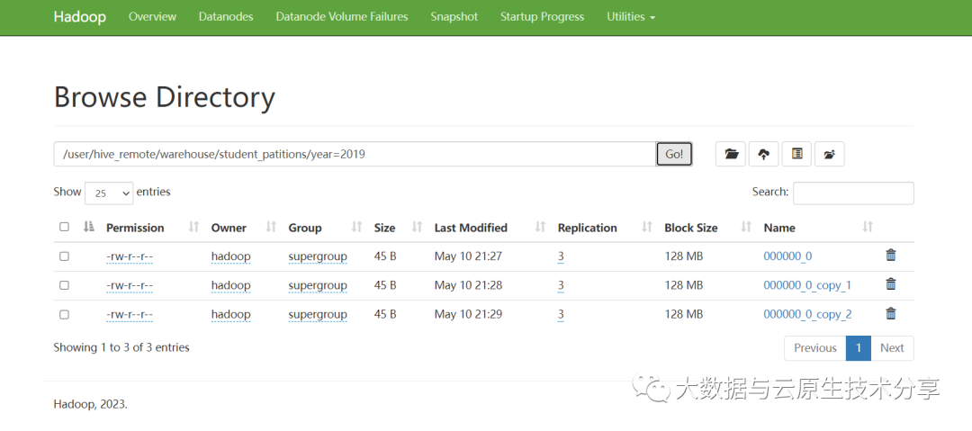This screenshot has width=972, height=431.
Task: Click the upload files cloud icon
Action: pos(763,154)
